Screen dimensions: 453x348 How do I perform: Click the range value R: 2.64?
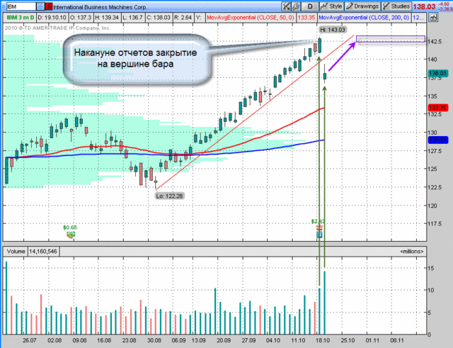coord(183,18)
